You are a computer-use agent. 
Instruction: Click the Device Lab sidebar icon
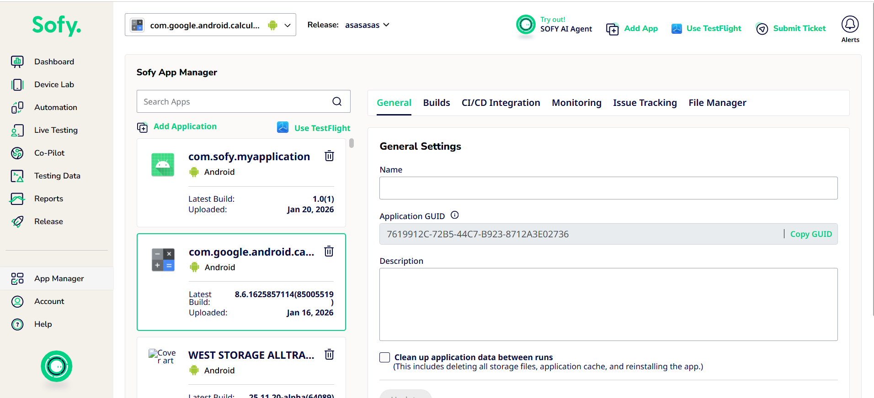pos(17,84)
